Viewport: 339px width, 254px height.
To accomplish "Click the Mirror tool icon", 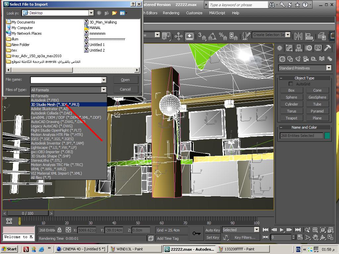I will 298,36.
